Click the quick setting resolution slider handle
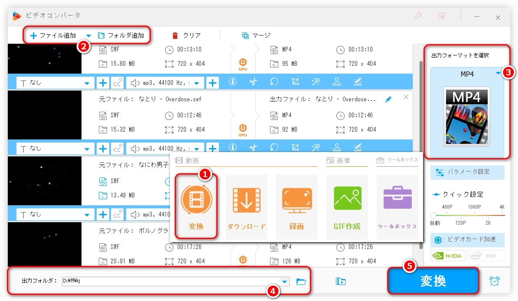This screenshot has height=301, width=518. (433, 215)
